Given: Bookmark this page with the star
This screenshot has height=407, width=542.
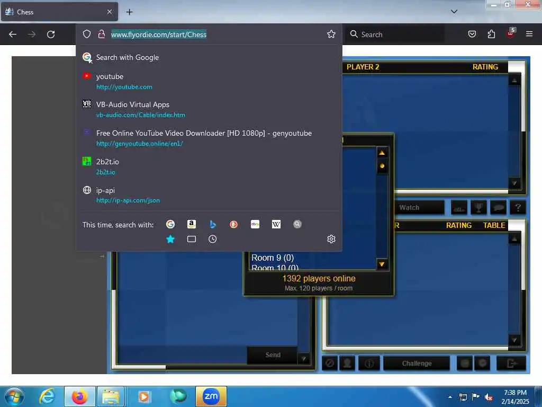Looking at the screenshot, I should click(331, 34).
